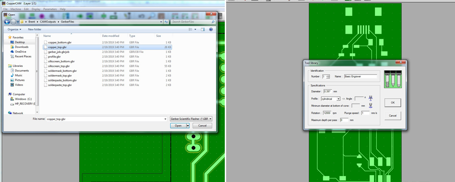This screenshot has height=182, width=455.
Task: Click the magnifier in the Search GerberFiles box
Action: click(212, 22)
